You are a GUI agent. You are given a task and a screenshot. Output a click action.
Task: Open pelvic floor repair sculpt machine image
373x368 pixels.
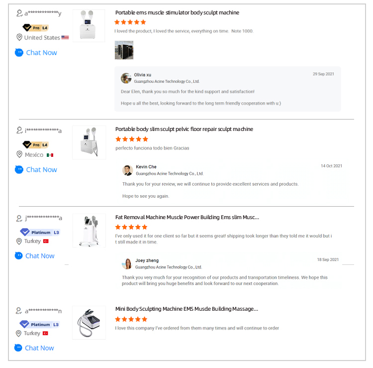89,142
